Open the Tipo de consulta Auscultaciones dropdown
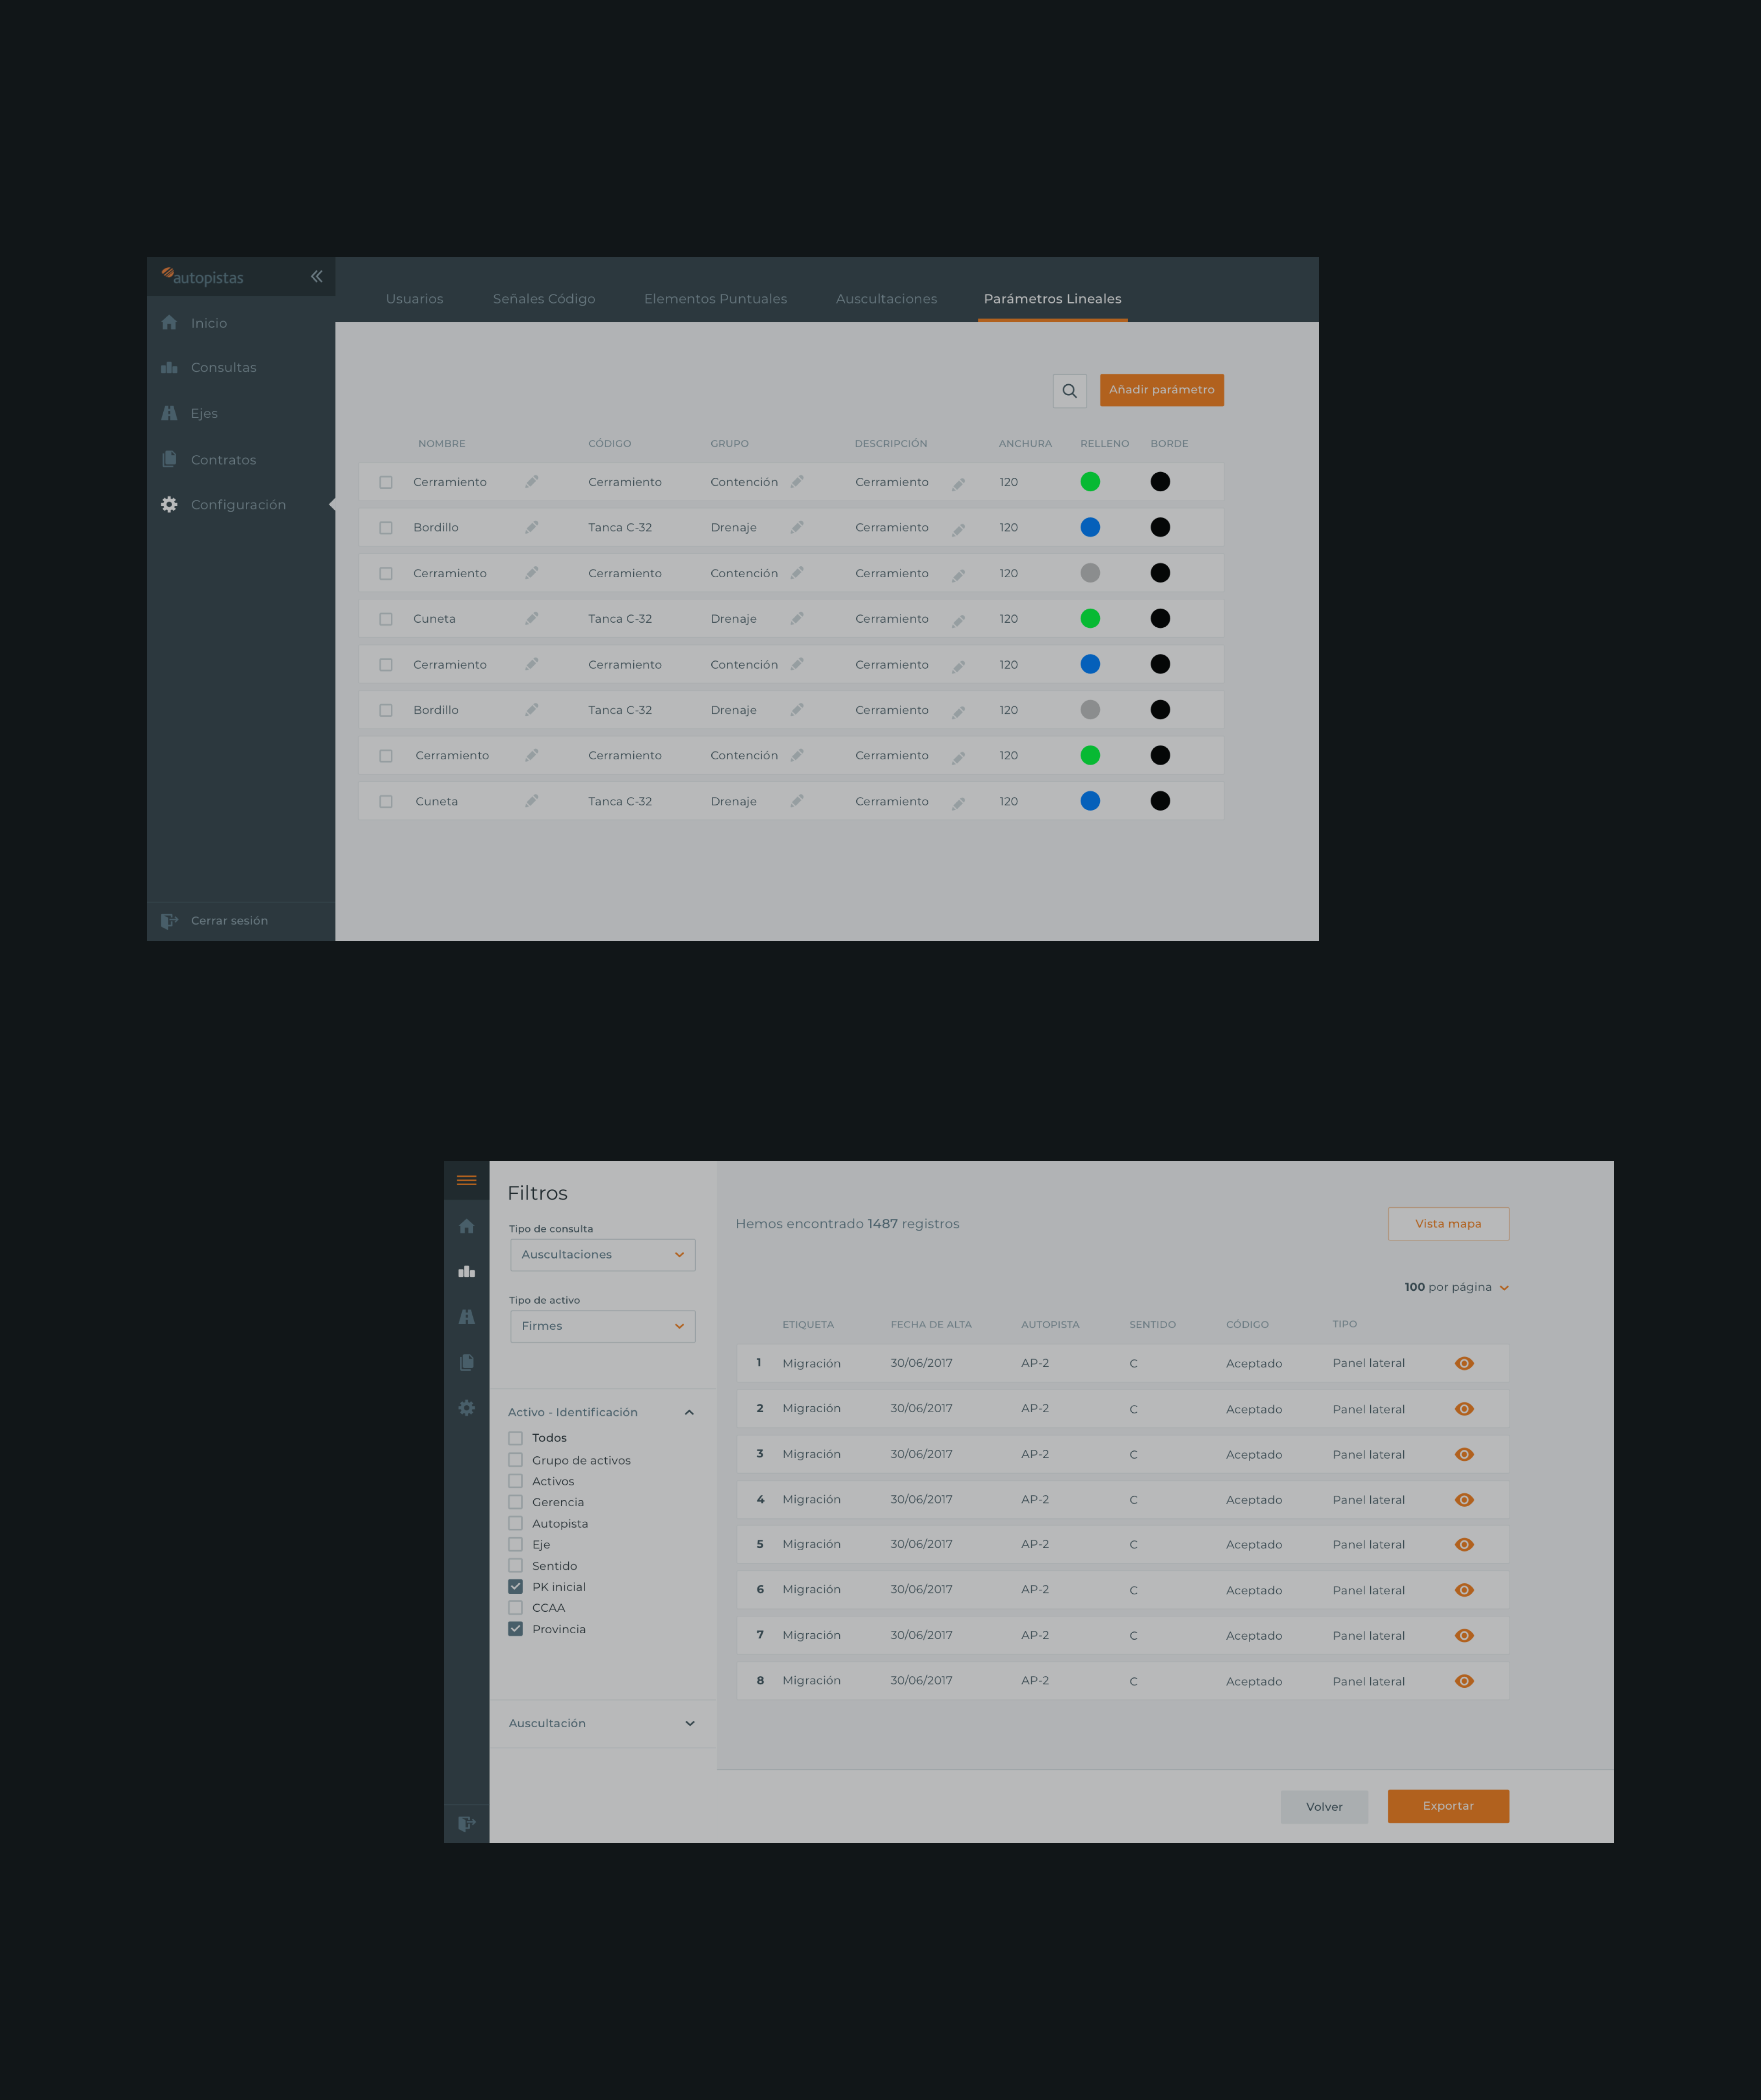Screen dimensions: 1761x2100 [x=602, y=1255]
